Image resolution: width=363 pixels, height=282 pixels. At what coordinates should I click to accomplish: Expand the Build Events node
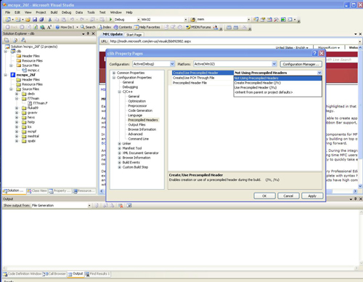point(119,162)
